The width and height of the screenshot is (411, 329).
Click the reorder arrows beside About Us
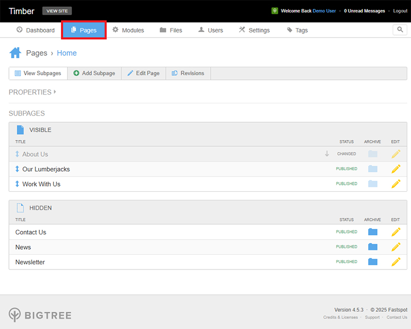point(17,154)
